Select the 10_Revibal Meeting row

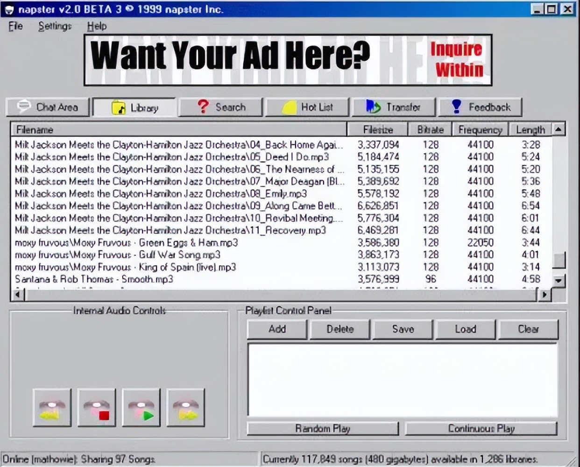pos(281,218)
